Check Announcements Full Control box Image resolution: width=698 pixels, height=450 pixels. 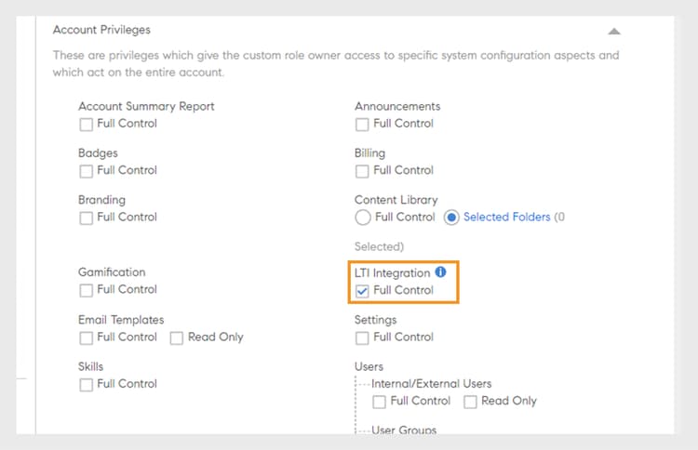tap(362, 124)
